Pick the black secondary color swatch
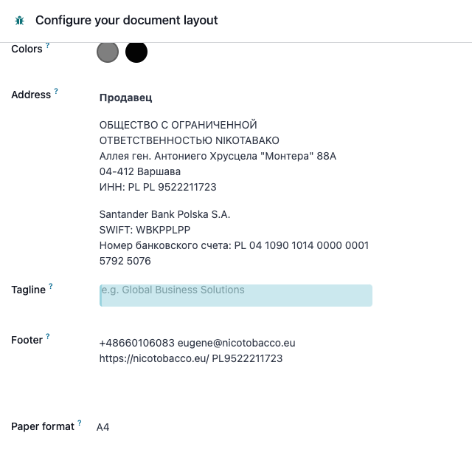 tap(136, 52)
